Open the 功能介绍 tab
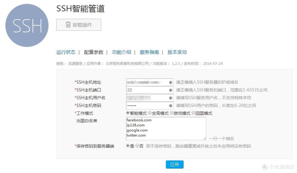 click(x=122, y=52)
